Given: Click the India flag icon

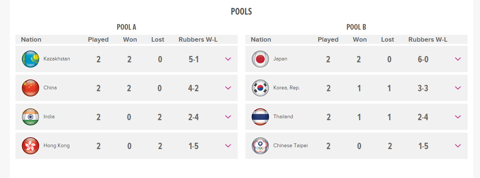Looking at the screenshot, I should (x=31, y=117).
